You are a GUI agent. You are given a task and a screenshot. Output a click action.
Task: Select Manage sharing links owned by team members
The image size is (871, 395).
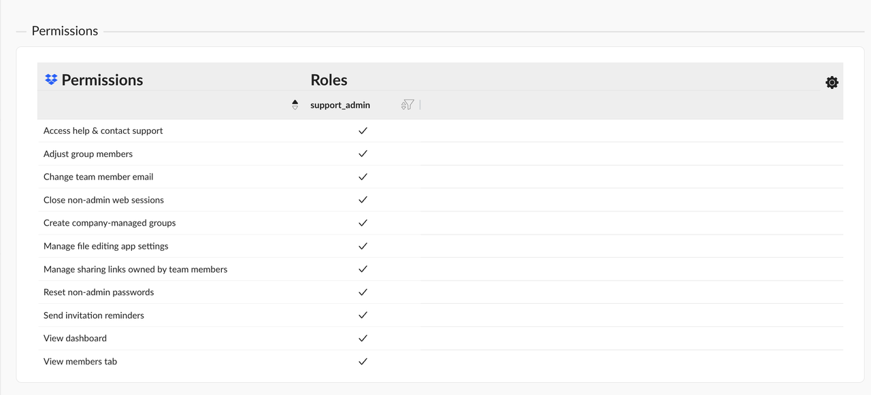(135, 269)
